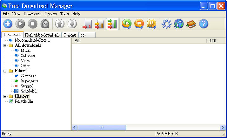The image size is (227, 138).
Task: Collapse the All downloads tree node
Action: tap(5, 45)
